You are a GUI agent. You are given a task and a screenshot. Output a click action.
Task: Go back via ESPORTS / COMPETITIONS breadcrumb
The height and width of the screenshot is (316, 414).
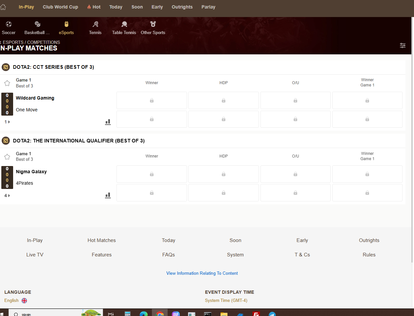pyautogui.click(x=30, y=42)
